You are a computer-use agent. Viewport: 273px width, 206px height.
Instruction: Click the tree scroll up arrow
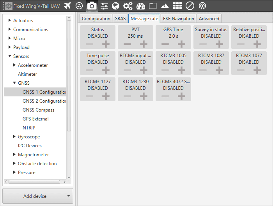click(69, 18)
